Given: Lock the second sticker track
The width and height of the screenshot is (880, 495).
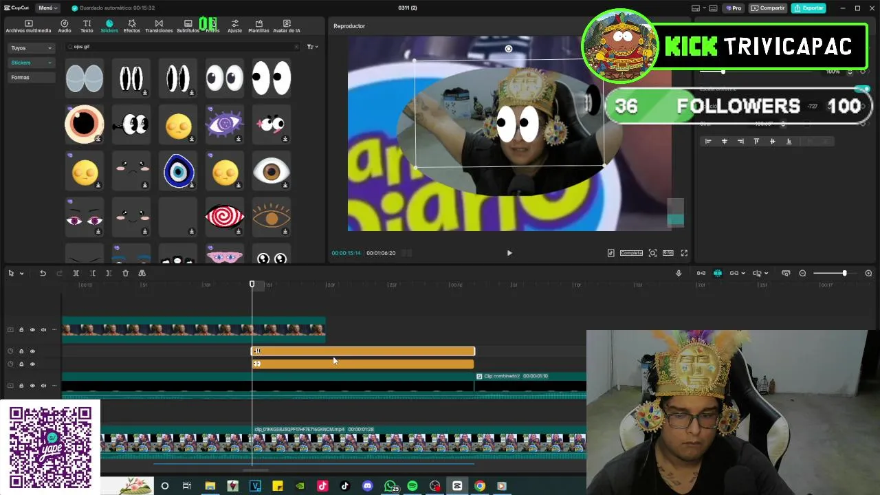Looking at the screenshot, I should [x=21, y=364].
